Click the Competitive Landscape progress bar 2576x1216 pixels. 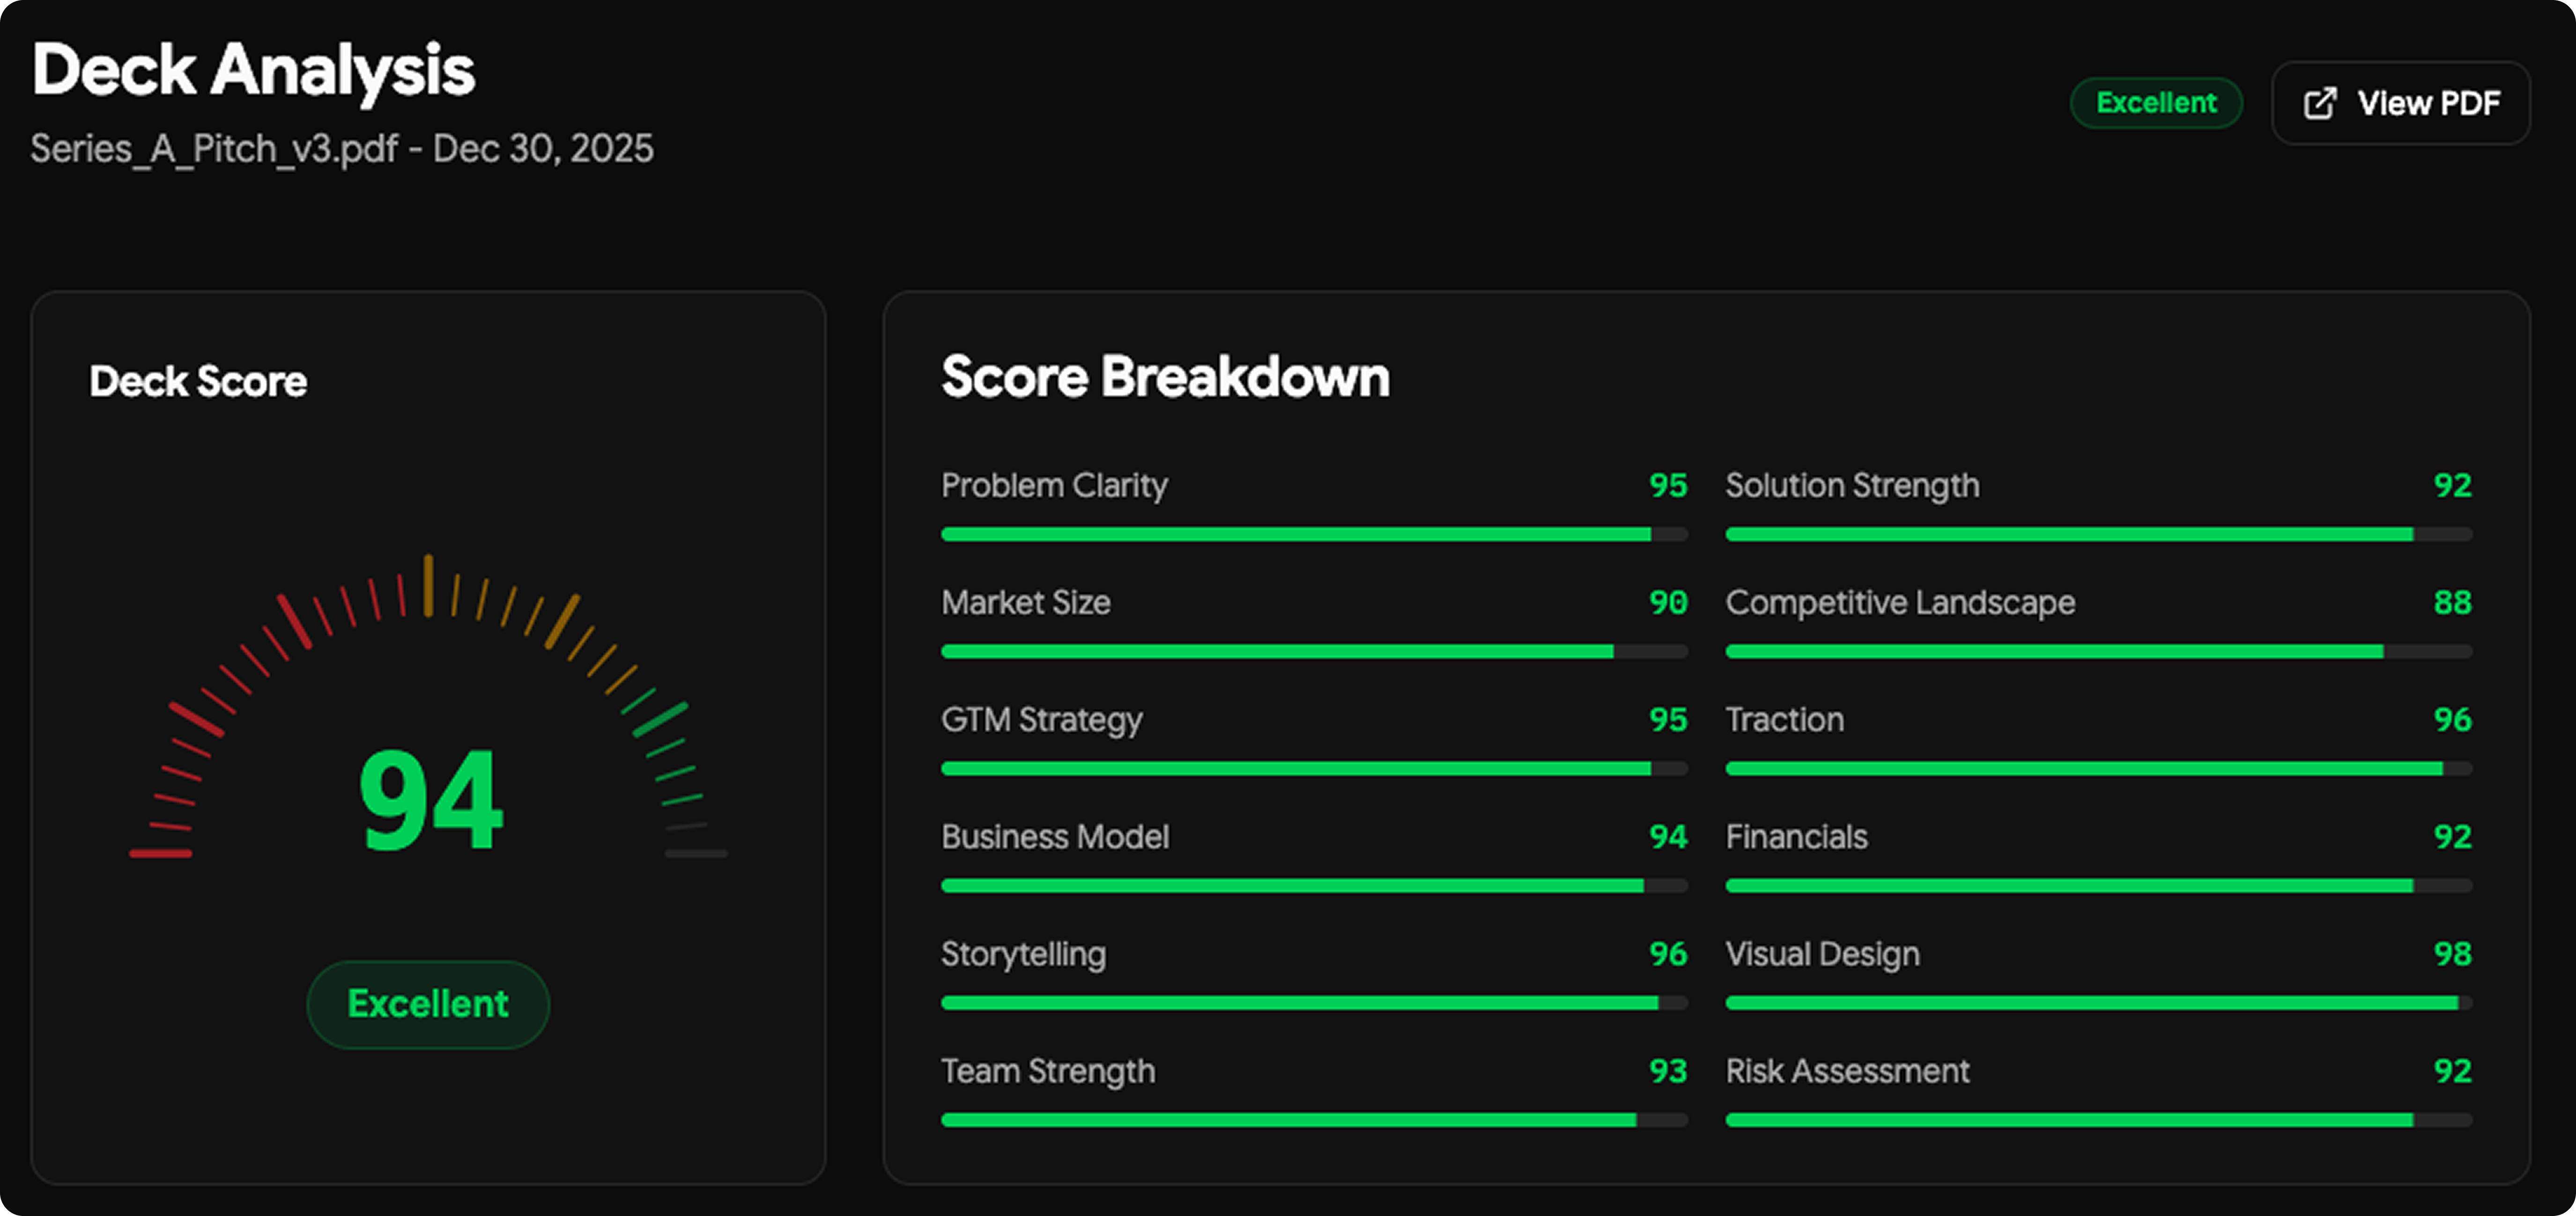tap(2098, 651)
